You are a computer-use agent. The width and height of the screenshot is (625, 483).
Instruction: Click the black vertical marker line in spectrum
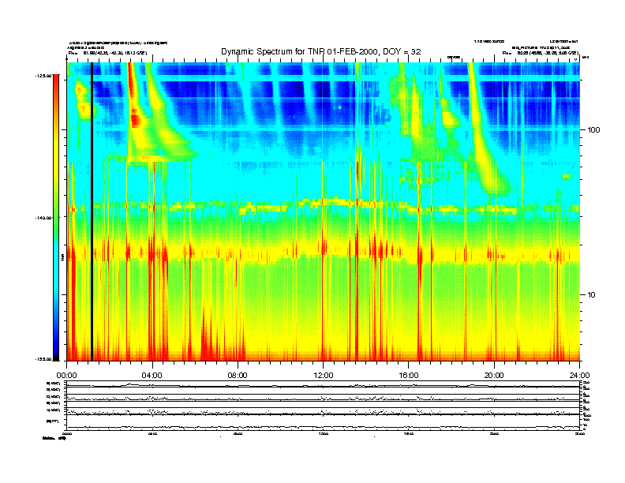[x=92, y=212]
